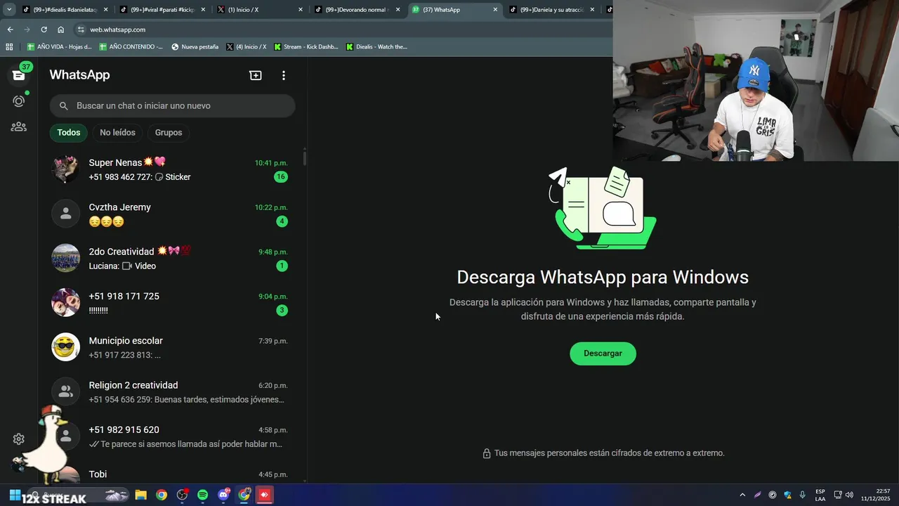Open Discord from taskbar
The width and height of the screenshot is (899, 506).
[x=223, y=495]
